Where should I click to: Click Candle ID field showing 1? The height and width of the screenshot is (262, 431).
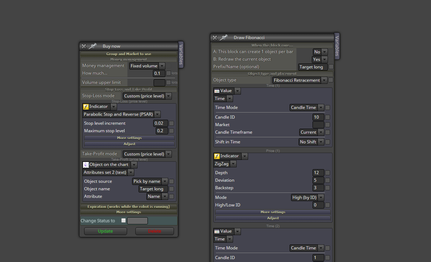pyautogui.click(x=318, y=258)
